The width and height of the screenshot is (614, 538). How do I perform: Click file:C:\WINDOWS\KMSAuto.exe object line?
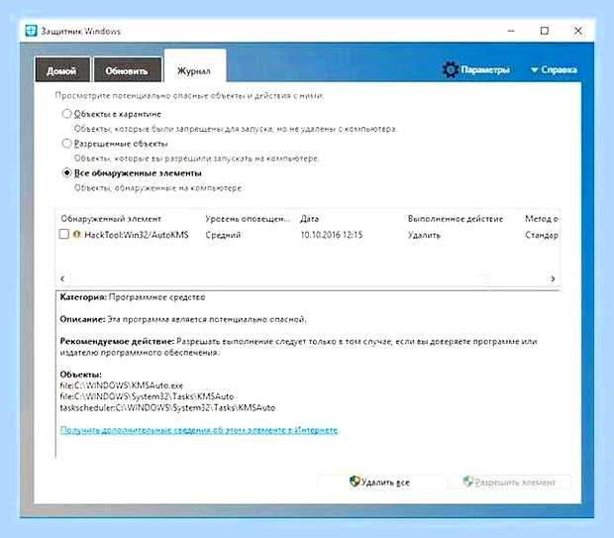click(122, 385)
